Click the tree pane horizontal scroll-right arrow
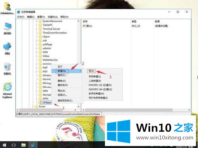 click(75, 110)
